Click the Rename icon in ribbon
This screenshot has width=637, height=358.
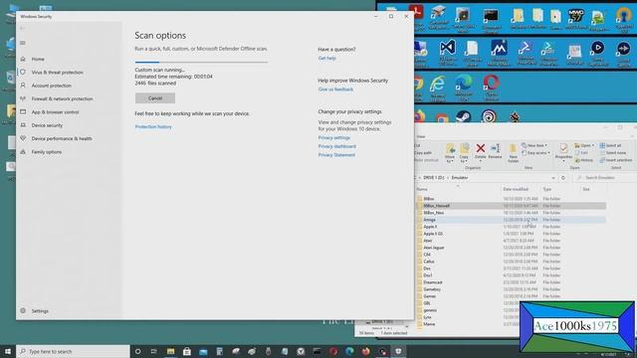click(x=495, y=151)
